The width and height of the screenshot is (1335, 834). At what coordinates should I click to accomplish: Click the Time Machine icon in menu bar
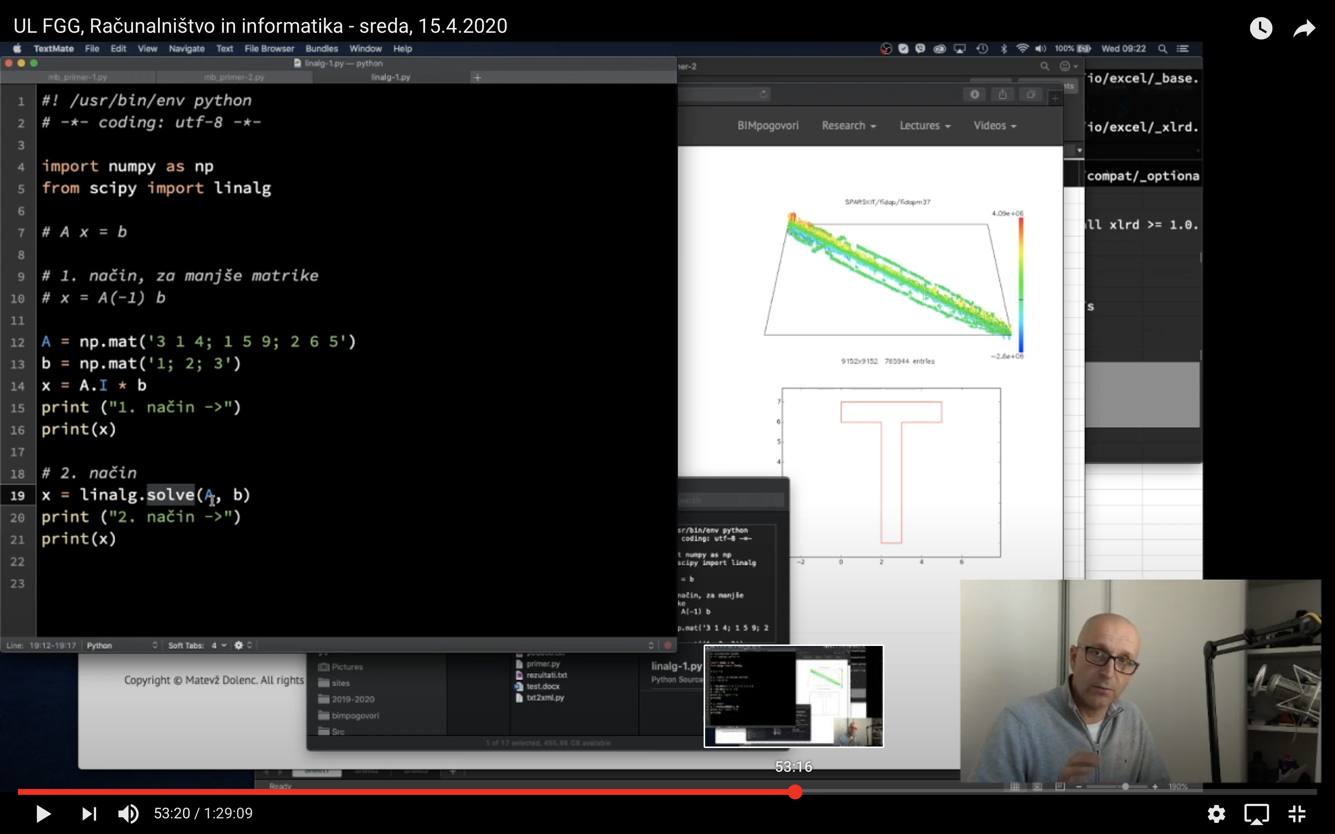point(982,48)
